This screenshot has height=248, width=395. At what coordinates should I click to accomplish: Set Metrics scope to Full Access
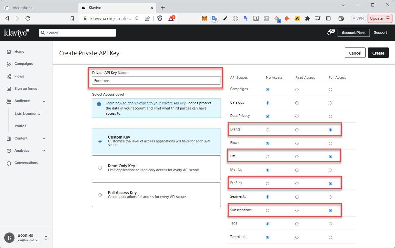pyautogui.click(x=331, y=170)
